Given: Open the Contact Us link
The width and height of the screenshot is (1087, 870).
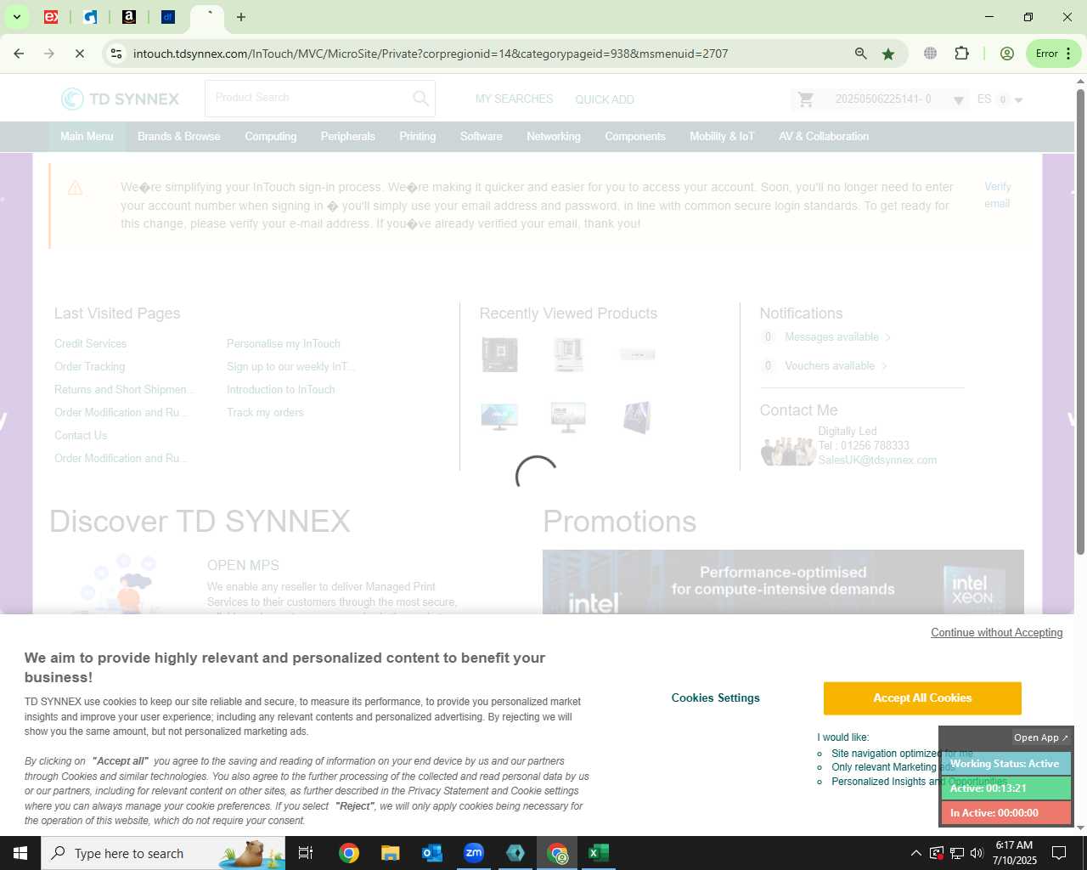Looking at the screenshot, I should (x=81, y=435).
